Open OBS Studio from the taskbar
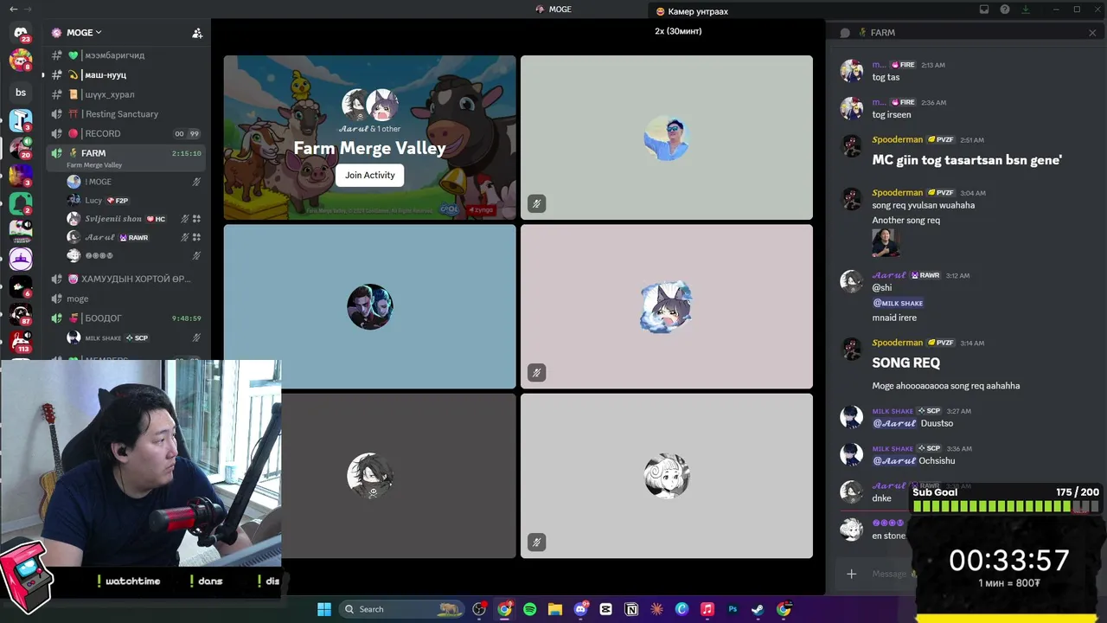Screen dimensions: 1107x623 coord(479,609)
